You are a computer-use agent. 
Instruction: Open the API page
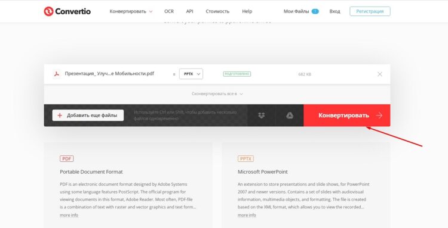coord(189,11)
